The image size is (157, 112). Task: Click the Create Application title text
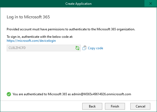coord(78,4)
